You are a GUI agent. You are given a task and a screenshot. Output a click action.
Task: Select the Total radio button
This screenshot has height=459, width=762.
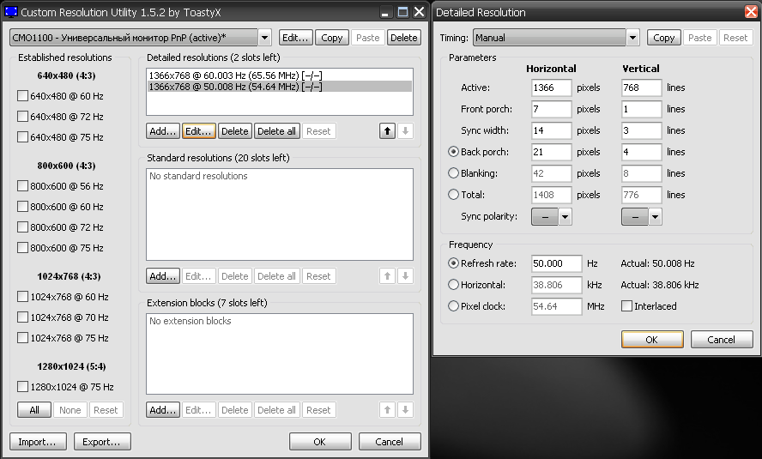point(454,195)
